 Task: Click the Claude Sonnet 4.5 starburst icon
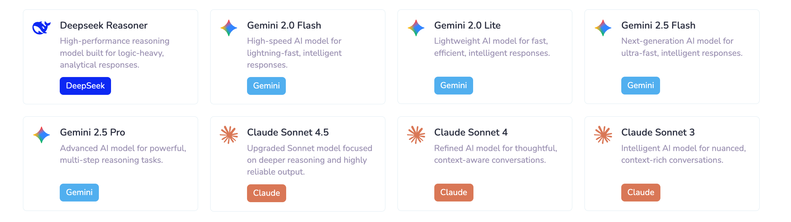(229, 135)
